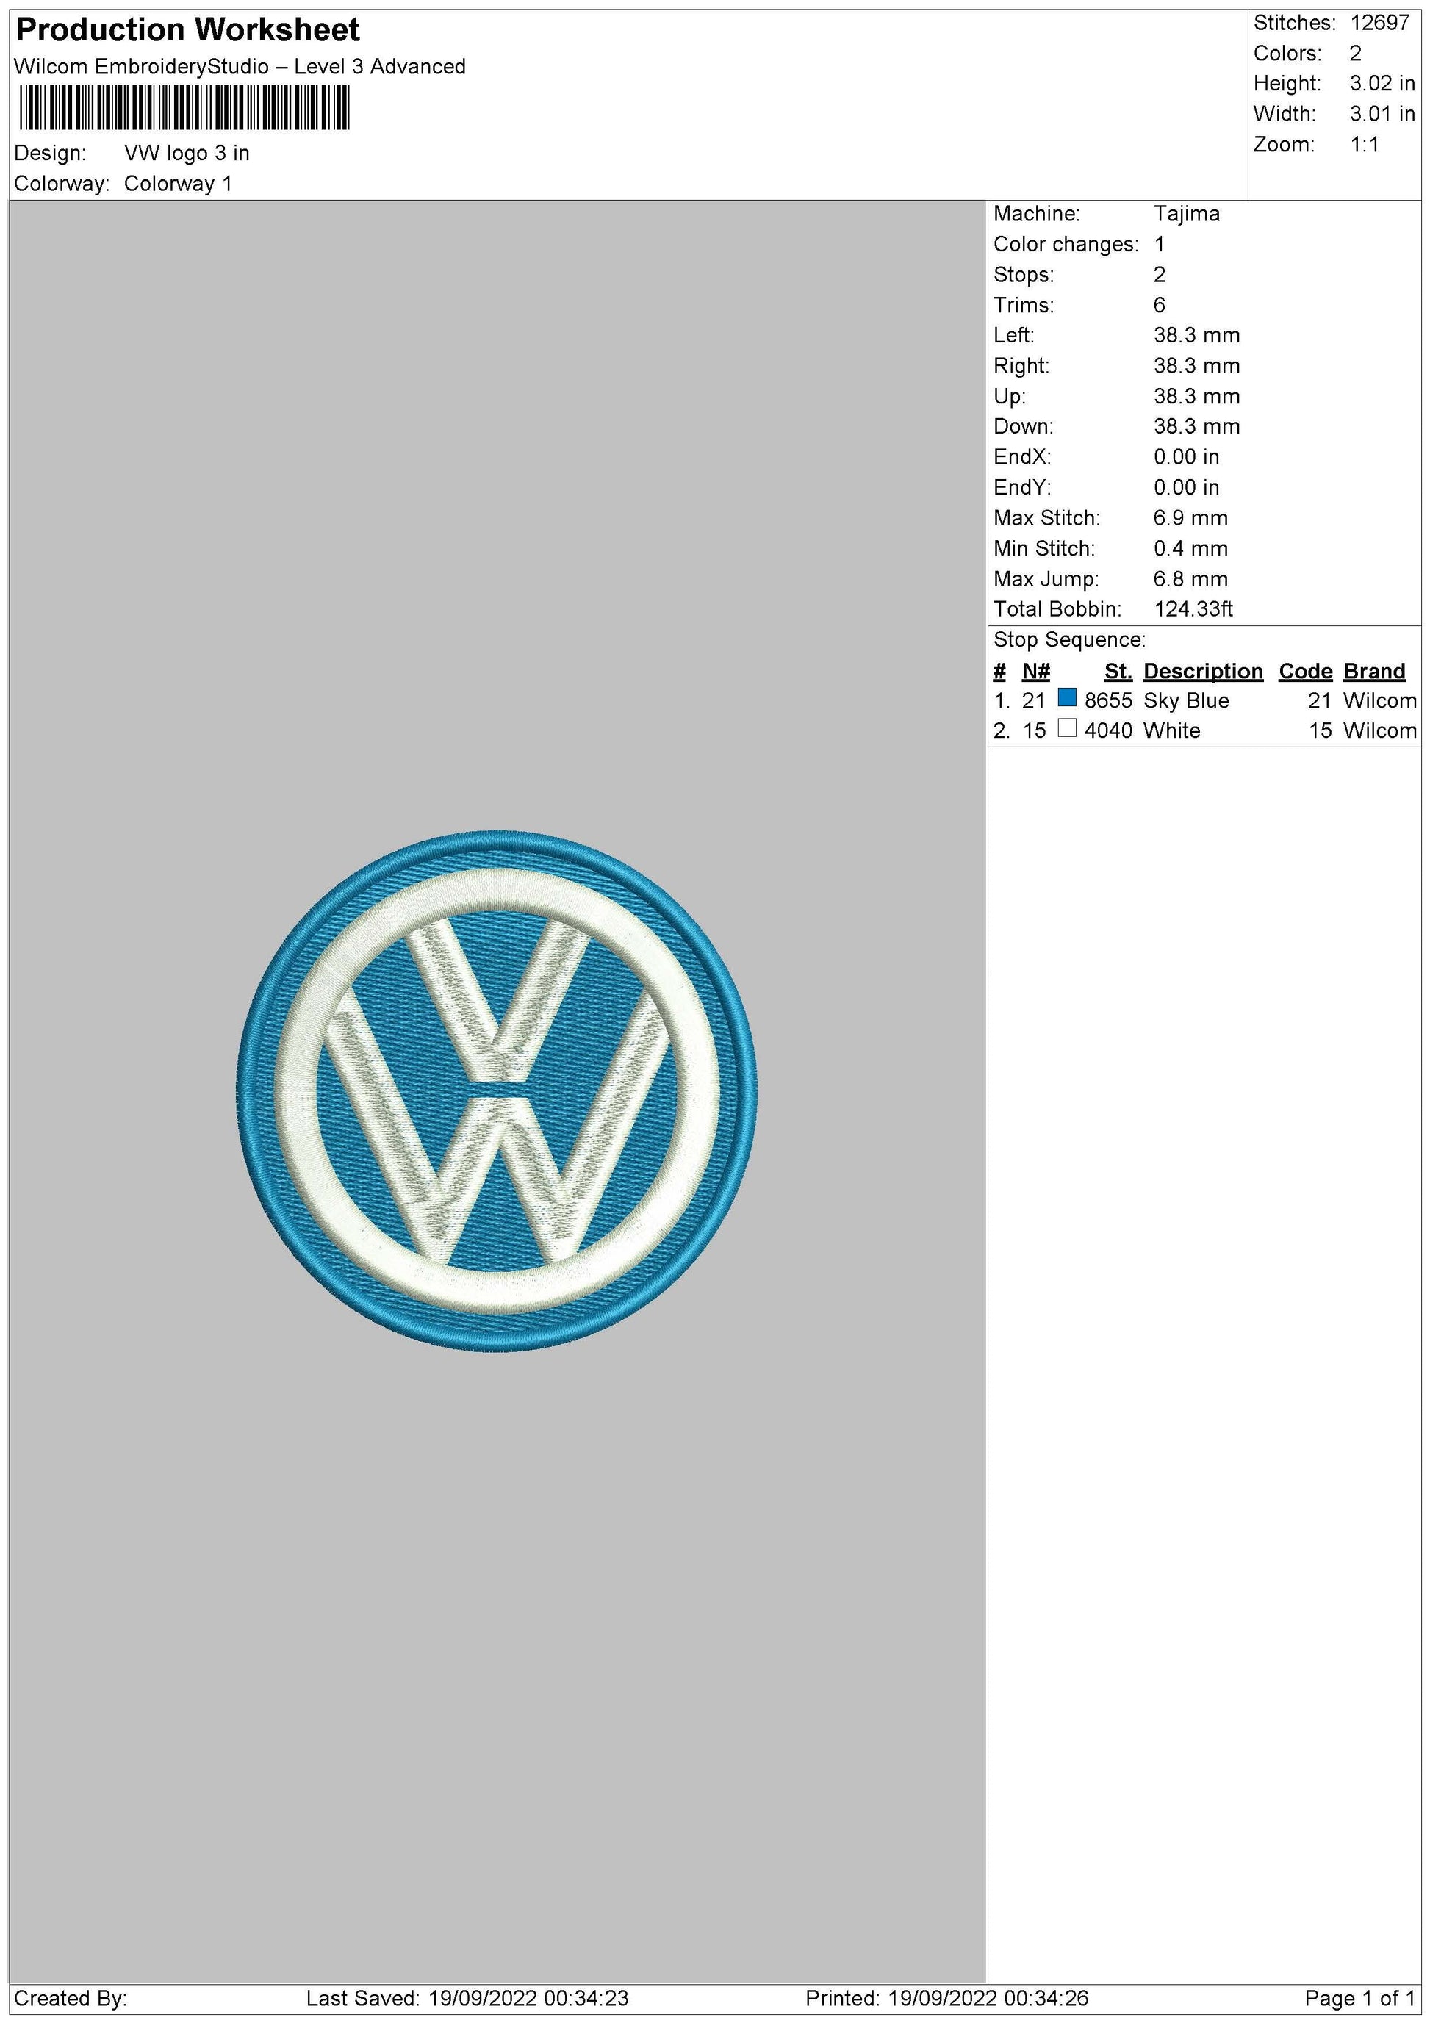
Task: Click the Design name 'VW logo 3 in'
Action: pyautogui.click(x=190, y=154)
